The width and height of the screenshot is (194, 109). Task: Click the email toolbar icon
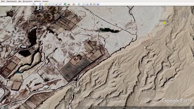[84, 4]
